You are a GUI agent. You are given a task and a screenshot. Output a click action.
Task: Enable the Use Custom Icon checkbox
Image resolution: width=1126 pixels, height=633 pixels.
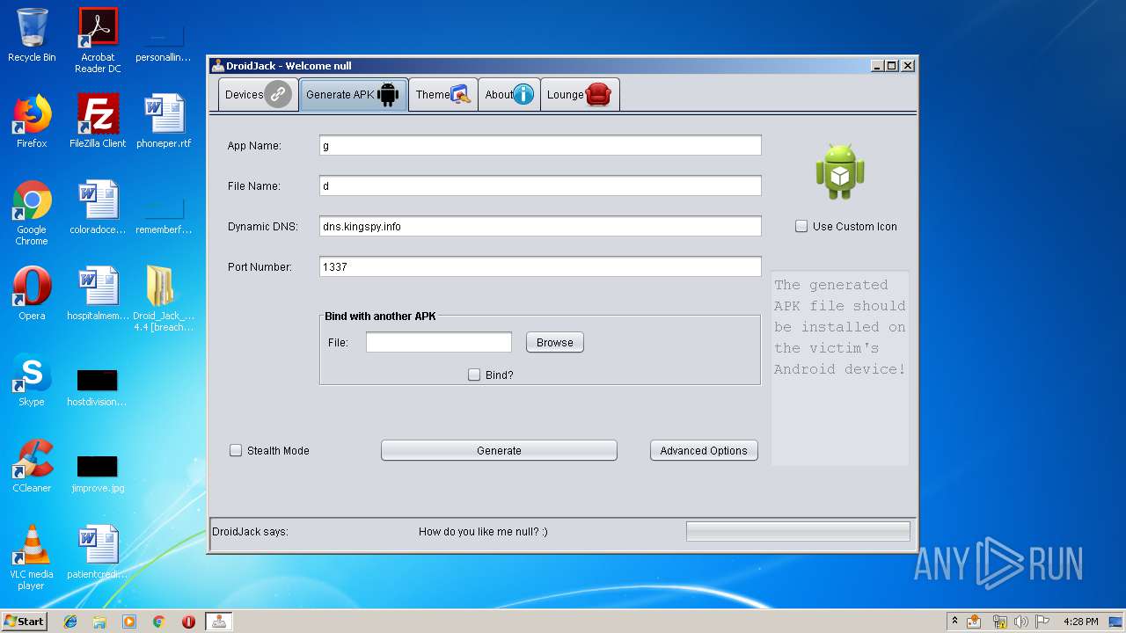coord(801,226)
